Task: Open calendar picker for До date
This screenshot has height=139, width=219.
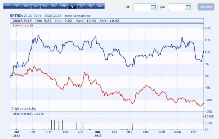Action: pos(188,7)
